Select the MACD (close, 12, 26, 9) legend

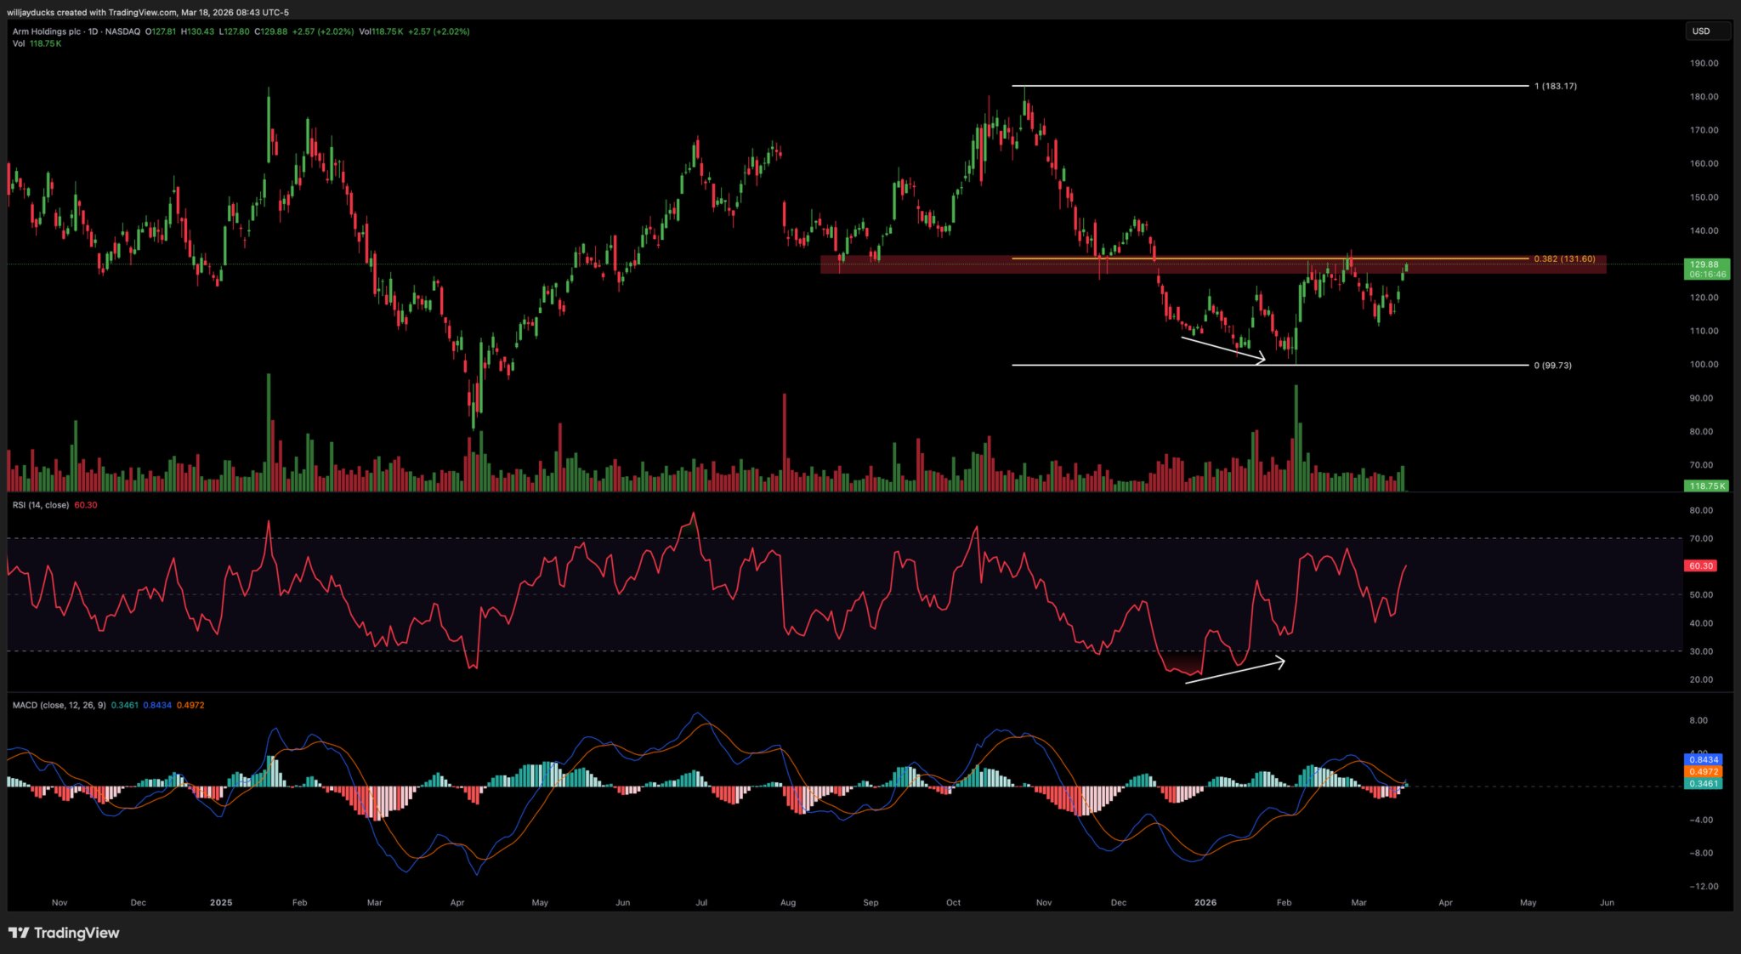point(60,705)
